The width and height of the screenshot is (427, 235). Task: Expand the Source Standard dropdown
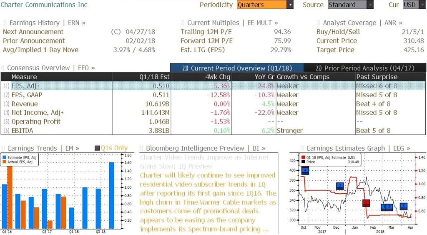click(x=370, y=5)
